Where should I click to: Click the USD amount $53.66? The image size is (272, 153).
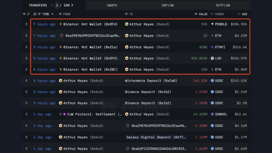241,114
